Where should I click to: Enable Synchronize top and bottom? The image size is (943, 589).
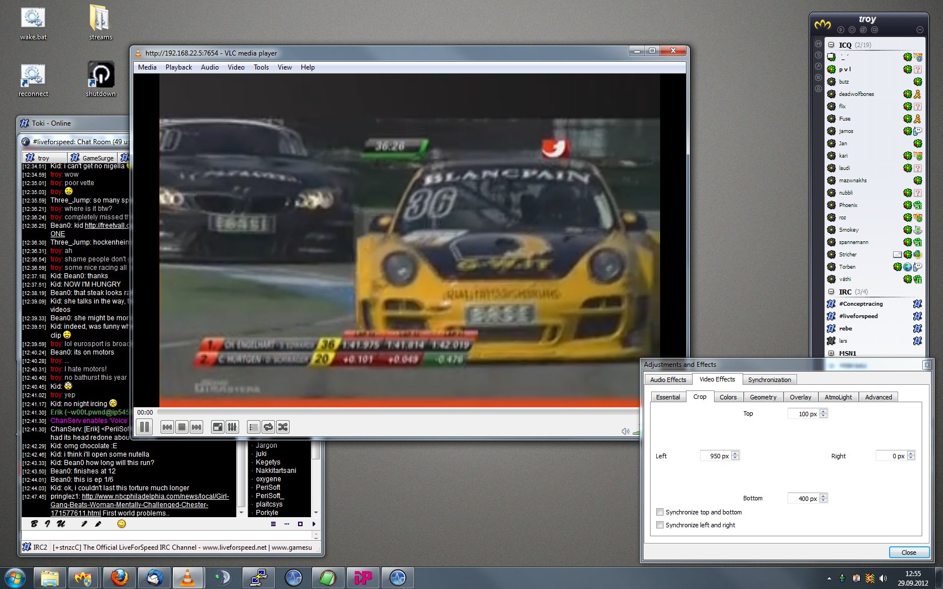click(660, 512)
